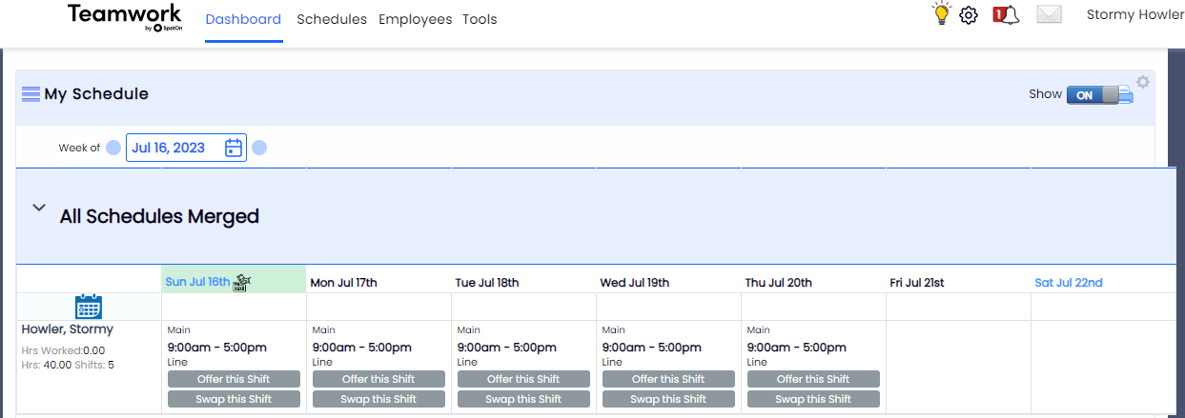Collapse the All Schedules Merged section
Viewport: 1185px width, 418px height.
(39, 209)
